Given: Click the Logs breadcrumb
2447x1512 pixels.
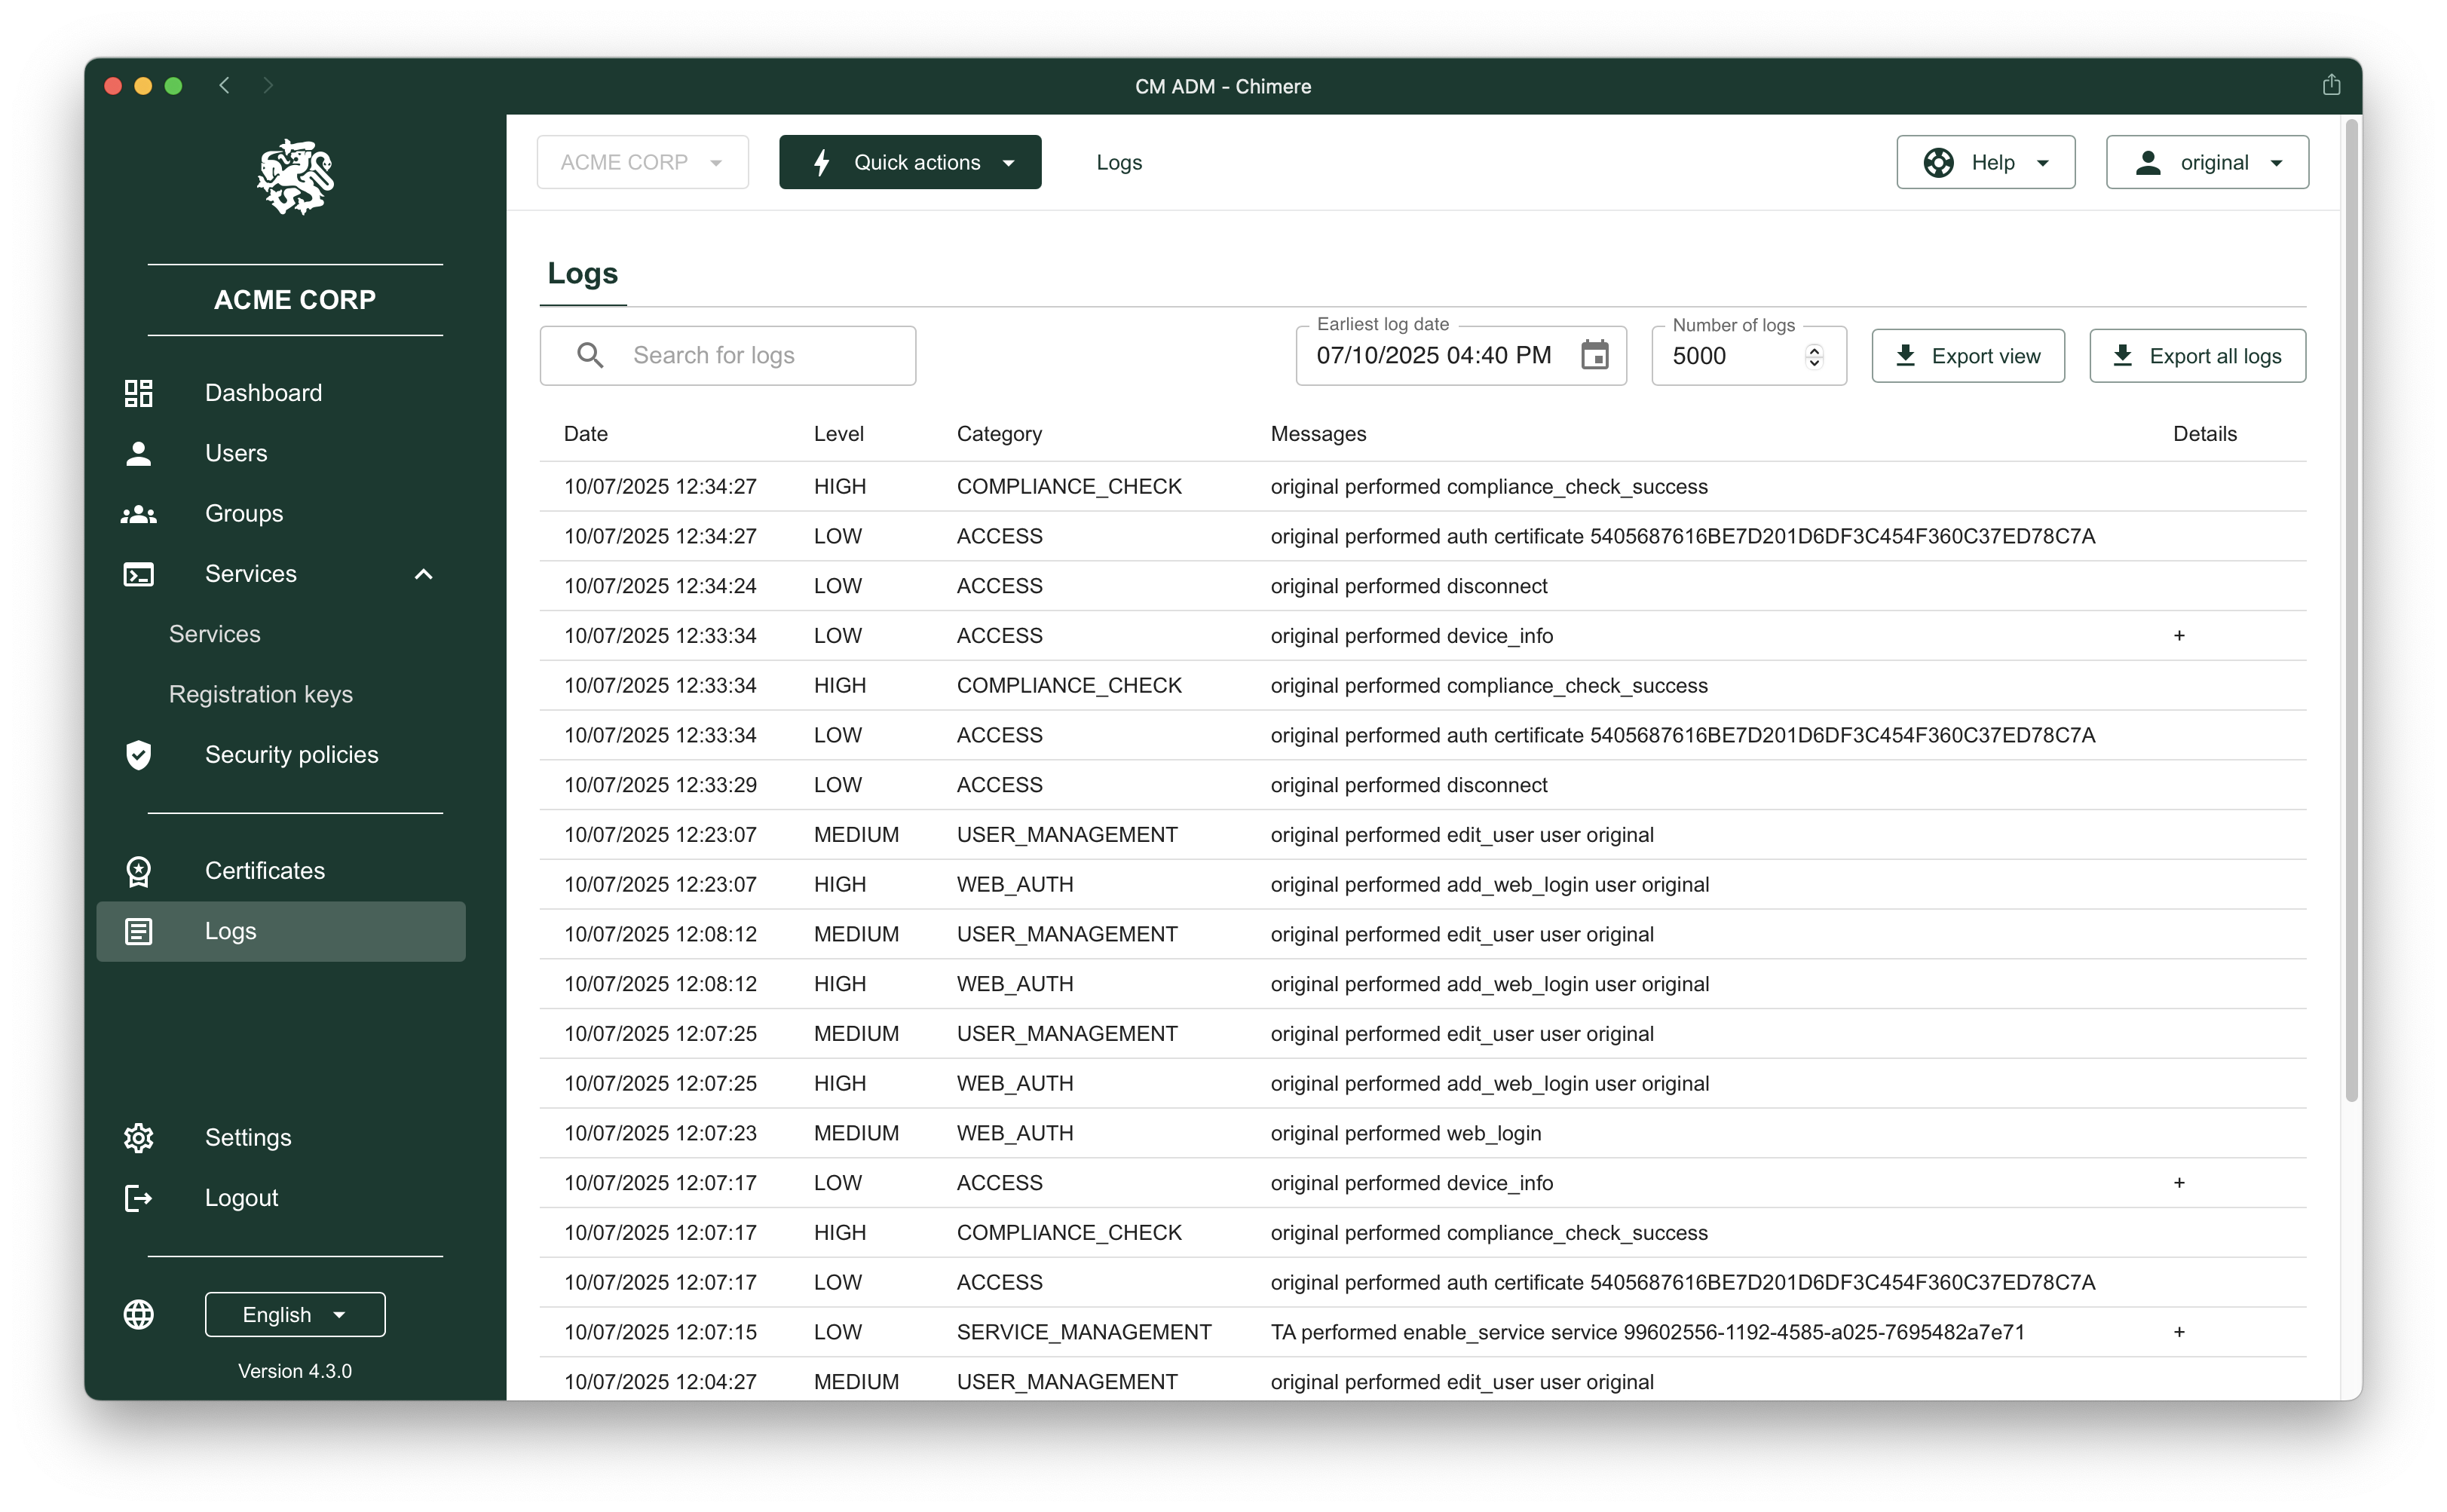Looking at the screenshot, I should click(x=1118, y=162).
